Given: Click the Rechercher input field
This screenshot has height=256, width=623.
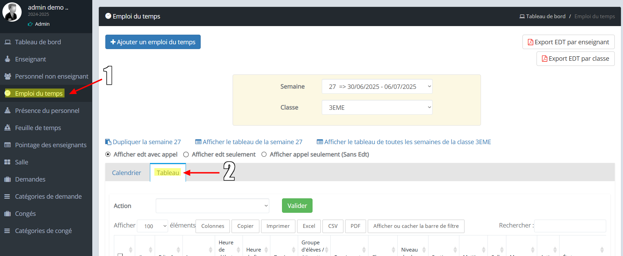Looking at the screenshot, I should [570, 226].
